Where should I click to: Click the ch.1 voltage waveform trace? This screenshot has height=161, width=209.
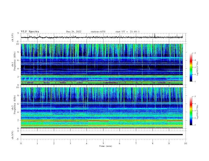coord(102,37)
